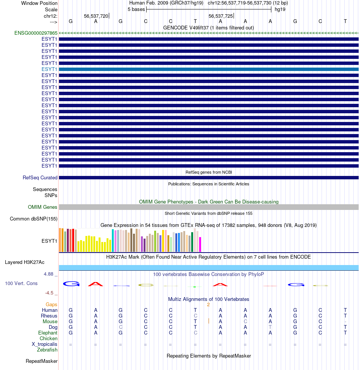
Task: Click the -4.5 PhyloP lower limit
Action: coord(49,293)
